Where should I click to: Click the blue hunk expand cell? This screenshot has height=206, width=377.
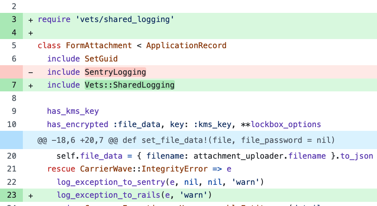tap(12, 140)
